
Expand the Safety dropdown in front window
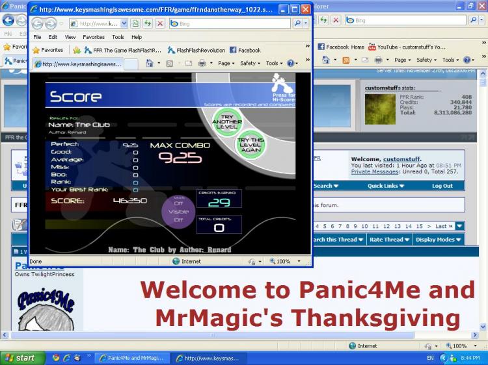point(249,64)
